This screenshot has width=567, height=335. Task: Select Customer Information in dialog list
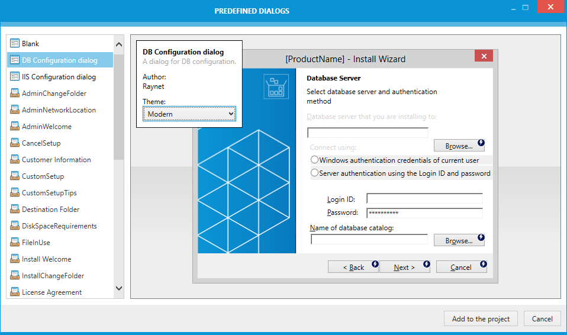[x=56, y=160]
